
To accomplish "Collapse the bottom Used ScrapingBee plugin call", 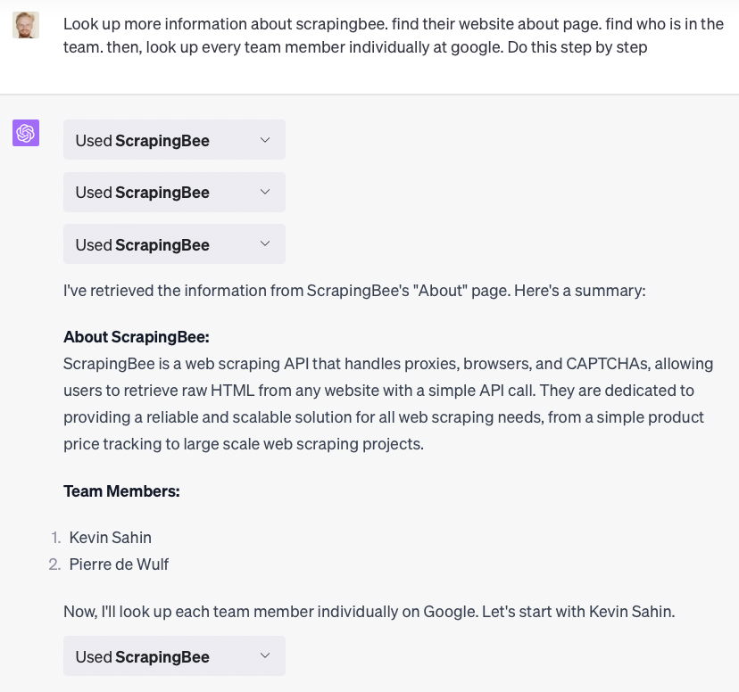I will (x=174, y=655).
